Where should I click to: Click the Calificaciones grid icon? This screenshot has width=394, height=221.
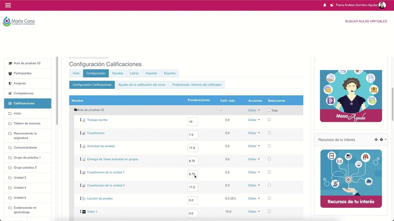(x=10, y=103)
